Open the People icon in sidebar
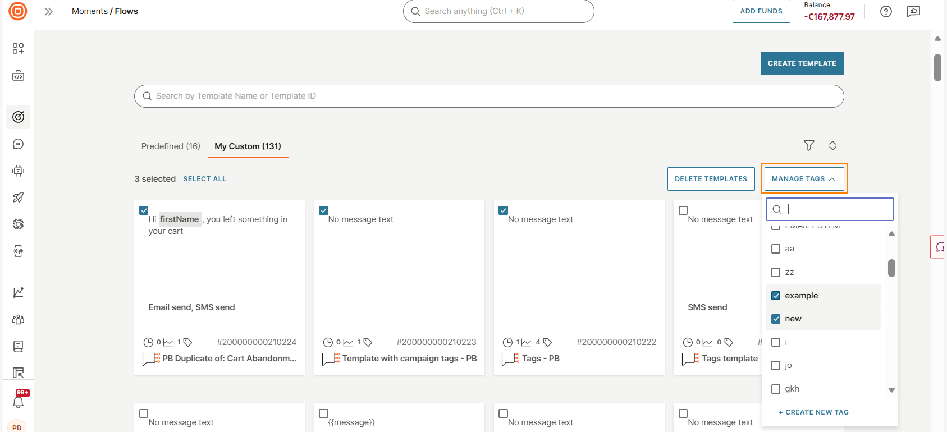947x432 pixels. pyautogui.click(x=18, y=319)
